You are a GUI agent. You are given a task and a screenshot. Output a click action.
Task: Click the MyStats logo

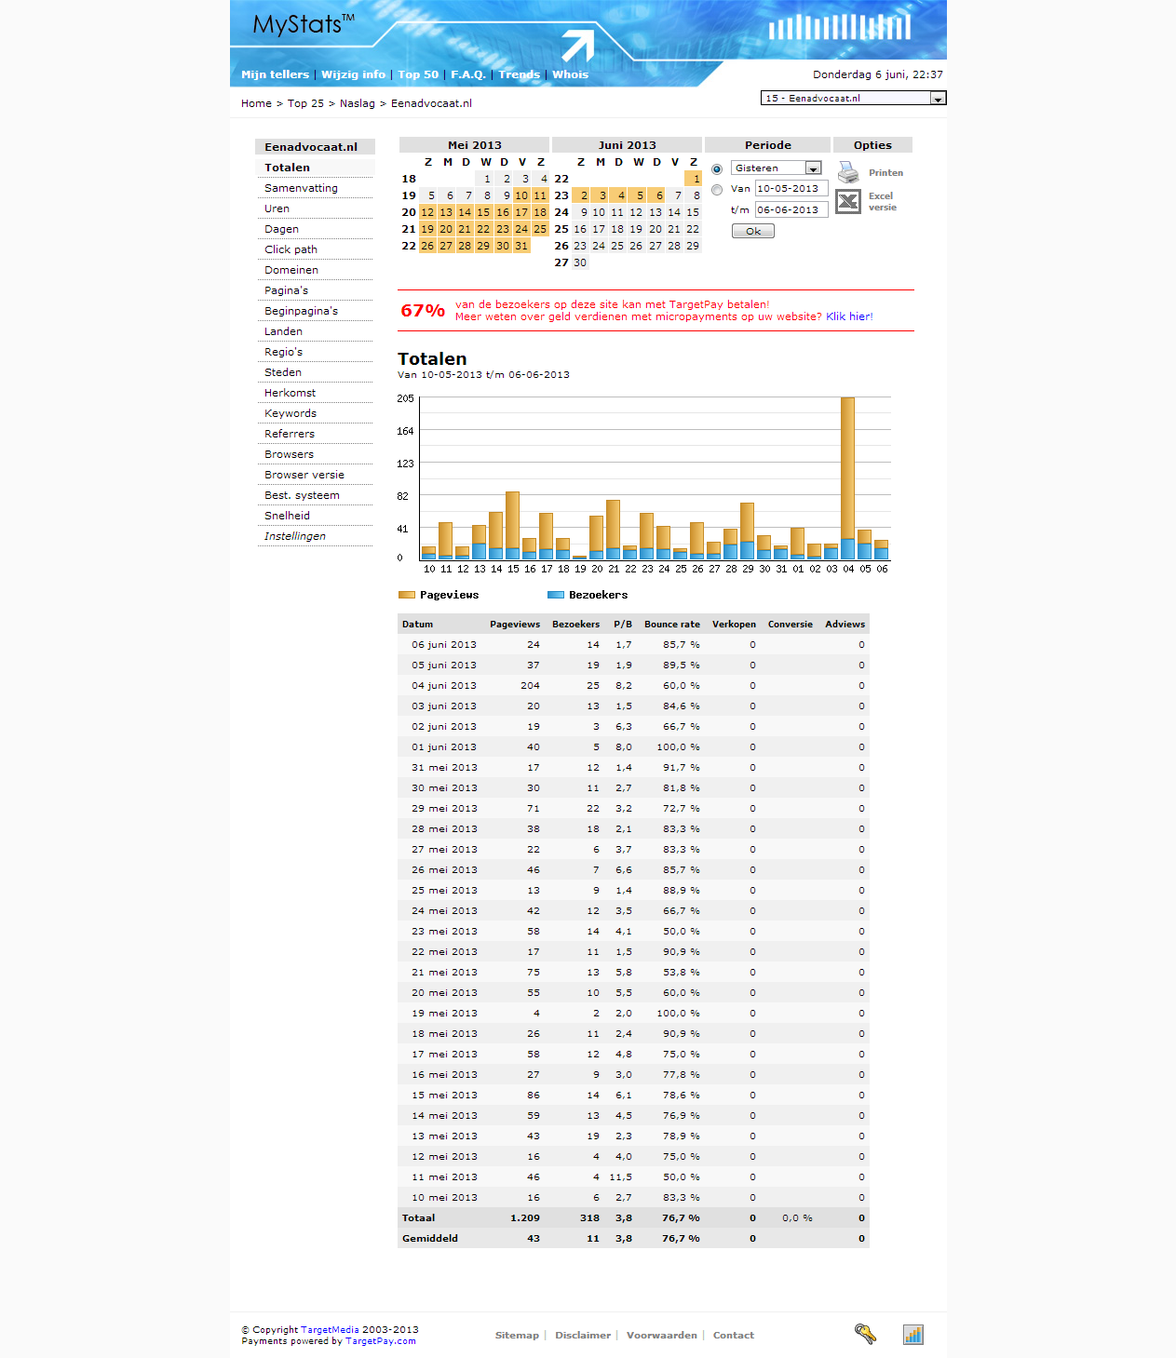click(x=304, y=23)
